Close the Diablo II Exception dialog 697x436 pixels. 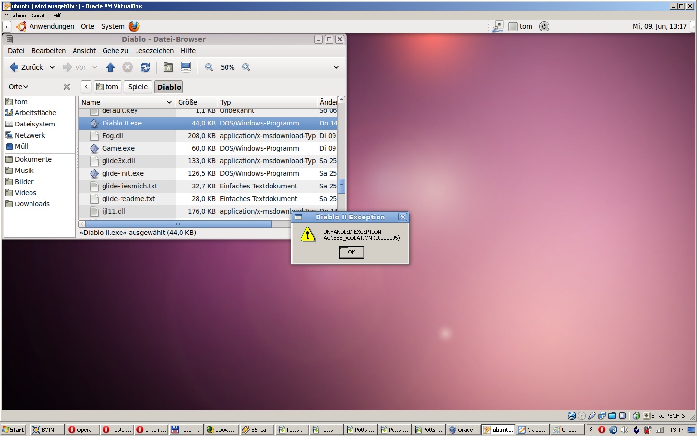point(403,217)
